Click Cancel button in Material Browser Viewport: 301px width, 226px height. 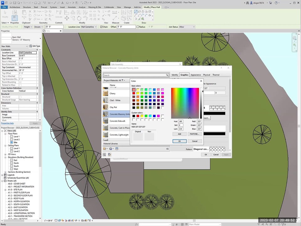[216, 154]
